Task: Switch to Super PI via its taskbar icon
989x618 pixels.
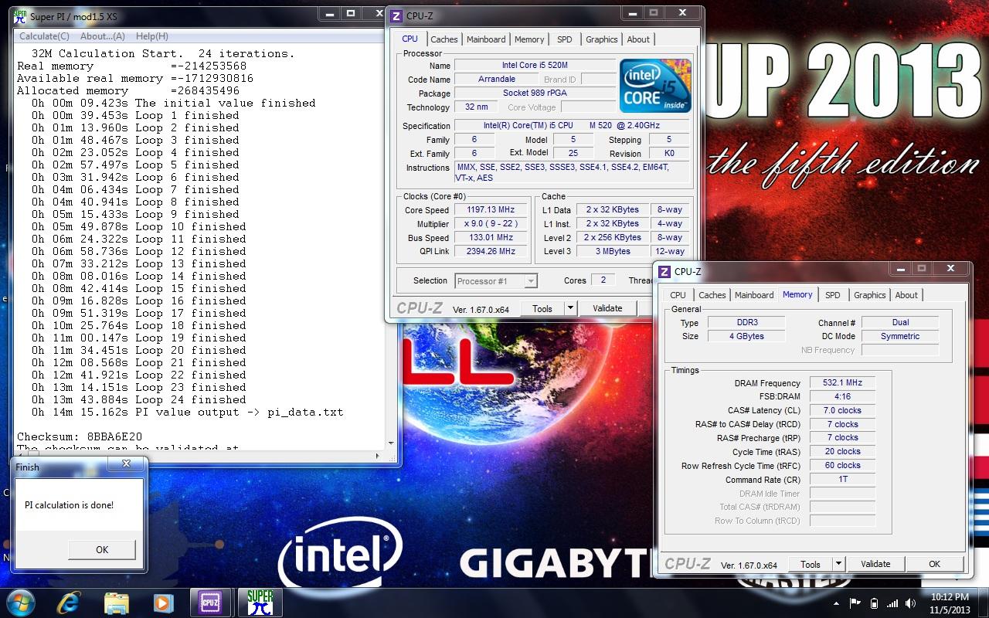Action: tap(260, 603)
